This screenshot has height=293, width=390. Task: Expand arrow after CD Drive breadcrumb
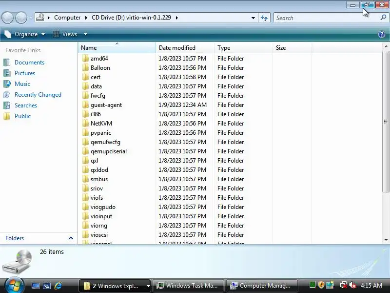pos(177,18)
